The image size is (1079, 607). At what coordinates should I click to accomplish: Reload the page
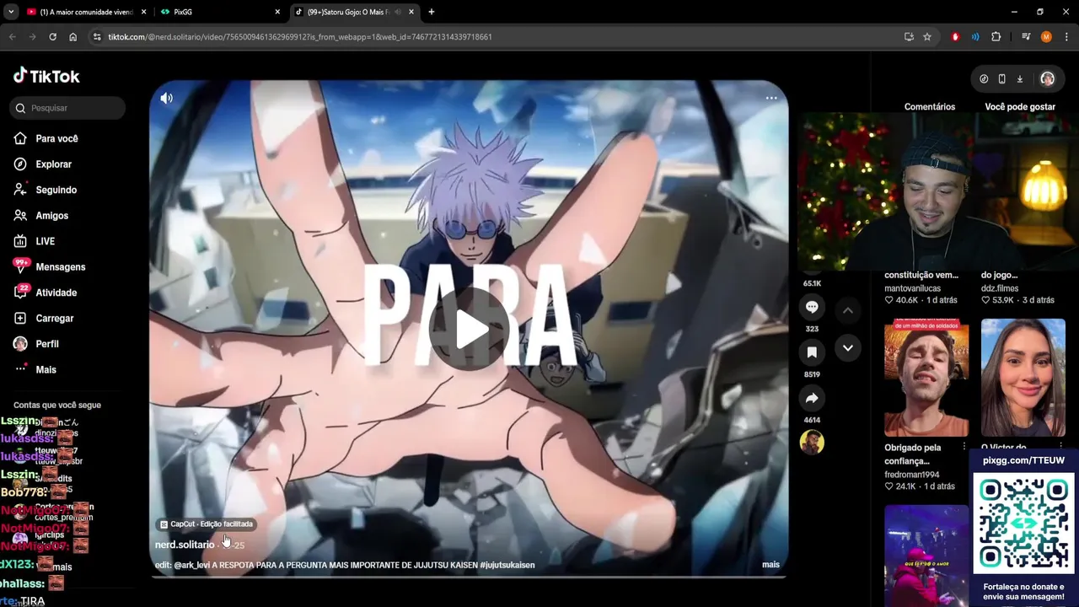point(52,37)
